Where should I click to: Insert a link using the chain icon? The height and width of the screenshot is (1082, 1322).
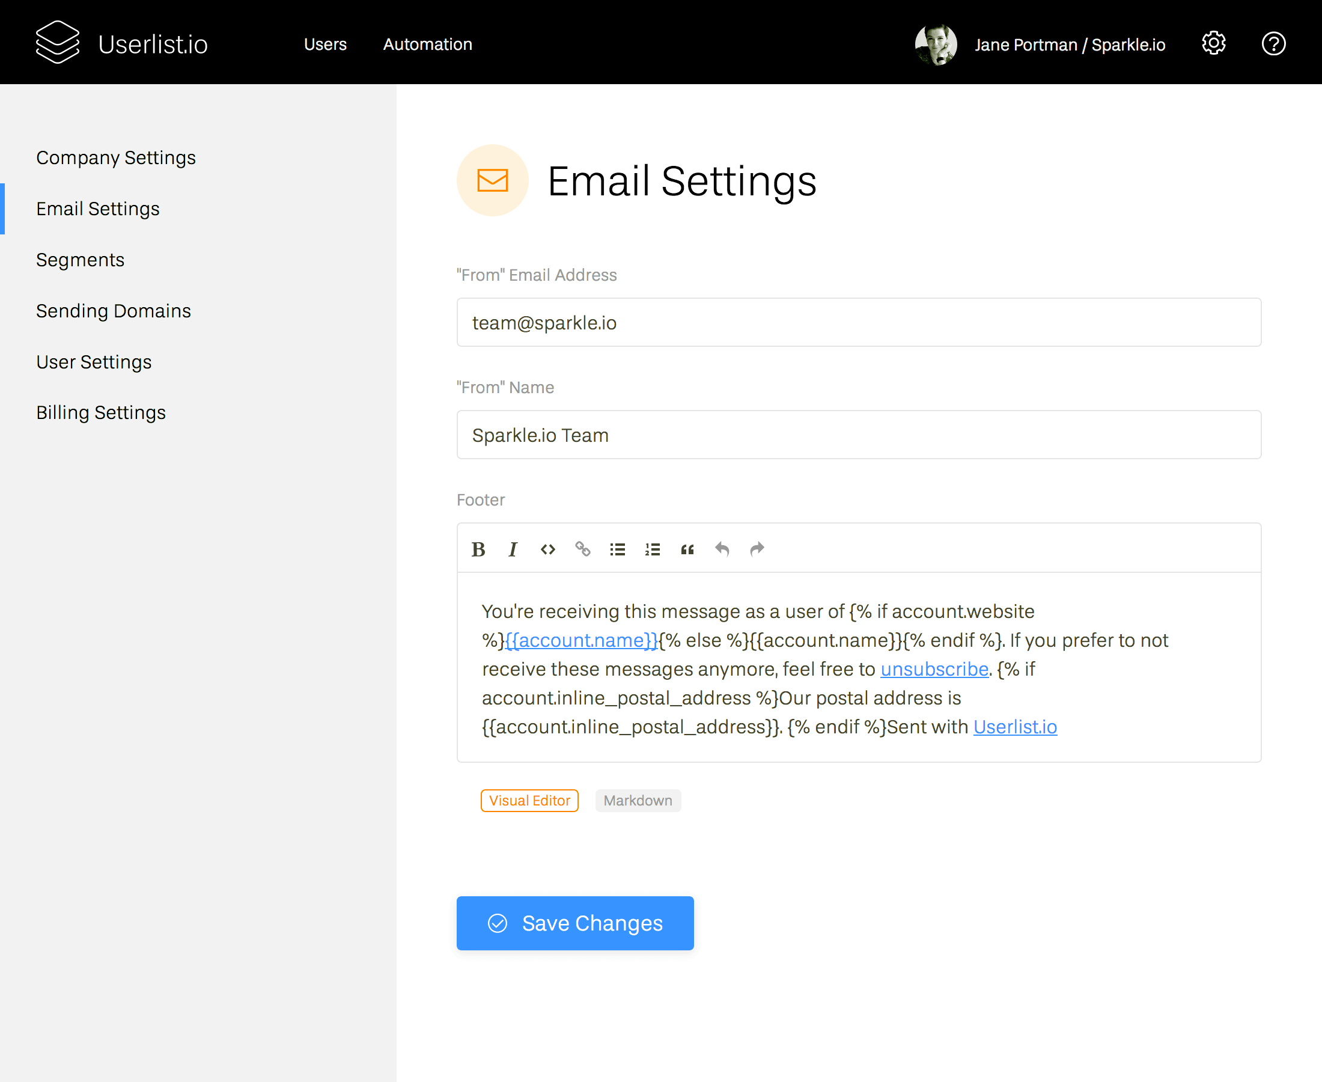coord(582,549)
